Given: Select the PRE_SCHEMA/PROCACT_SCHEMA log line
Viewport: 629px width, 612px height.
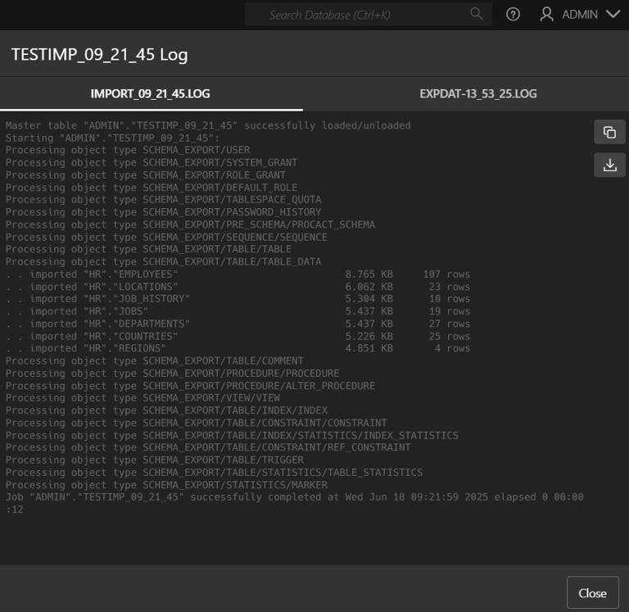Looking at the screenshot, I should tap(190, 224).
